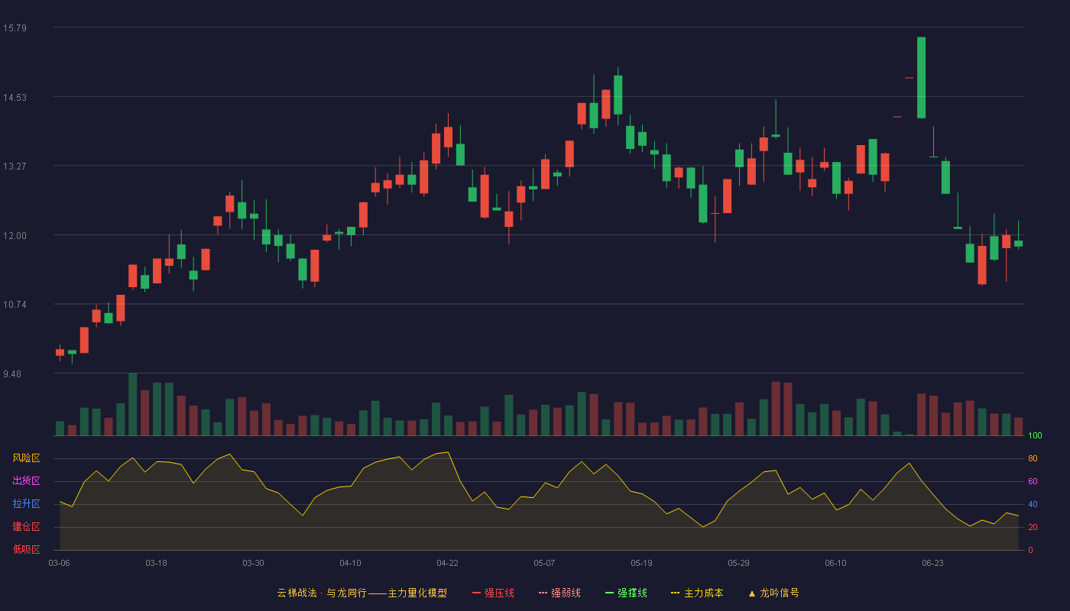
Task: Click the orange 80 indicator axis label
Action: coord(1033,458)
